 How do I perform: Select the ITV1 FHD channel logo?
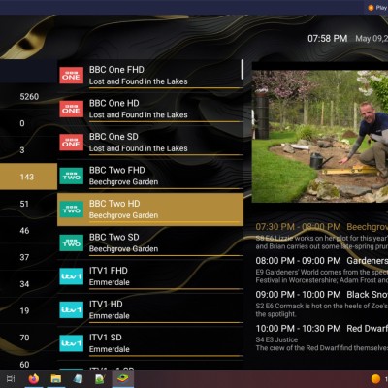[x=72, y=276]
